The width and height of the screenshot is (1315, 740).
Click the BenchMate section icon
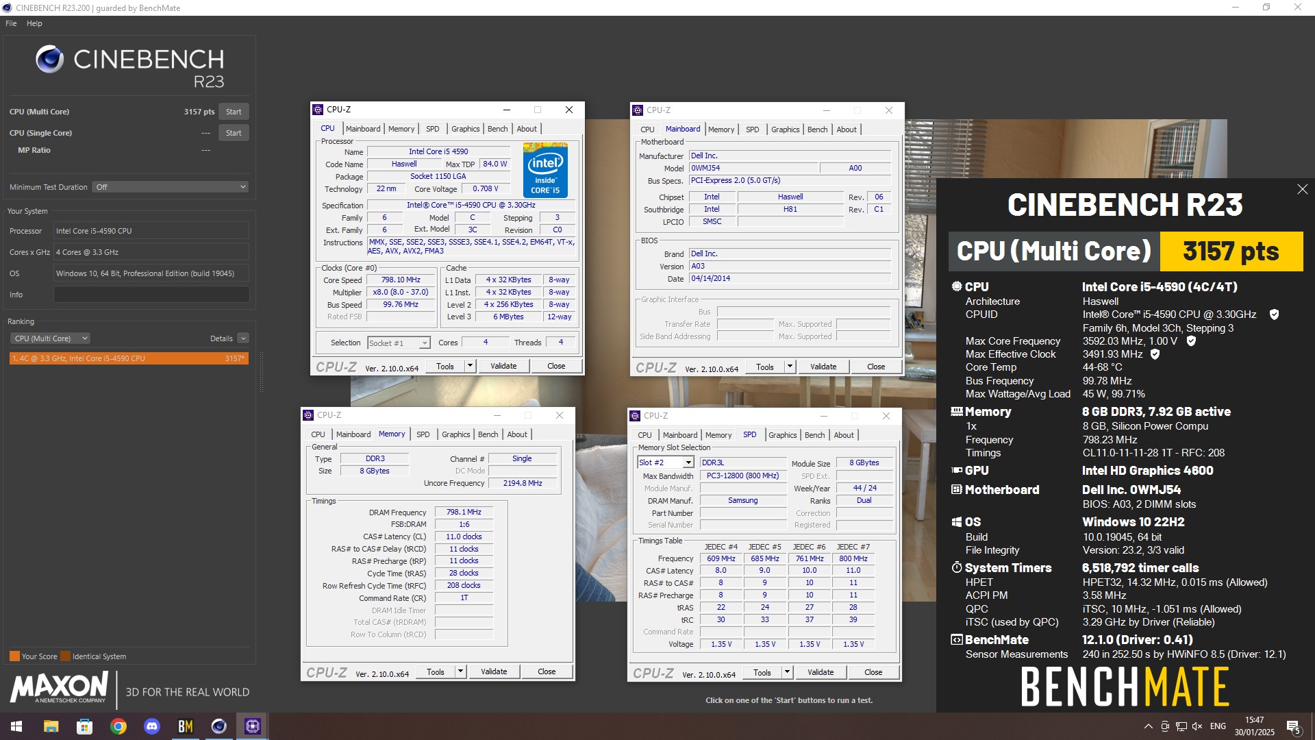point(957,640)
